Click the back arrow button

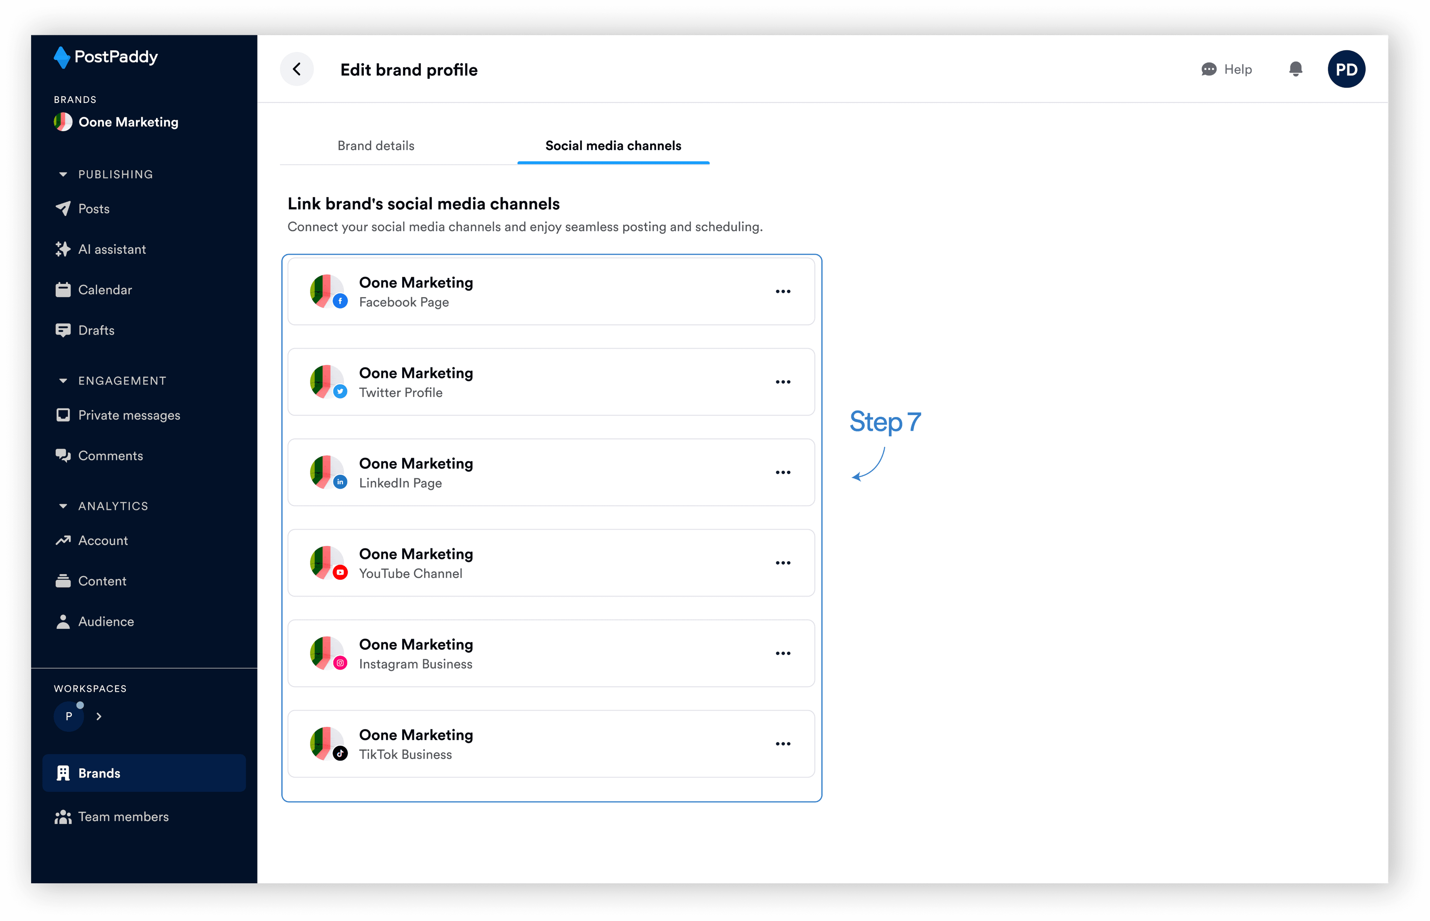point(297,69)
